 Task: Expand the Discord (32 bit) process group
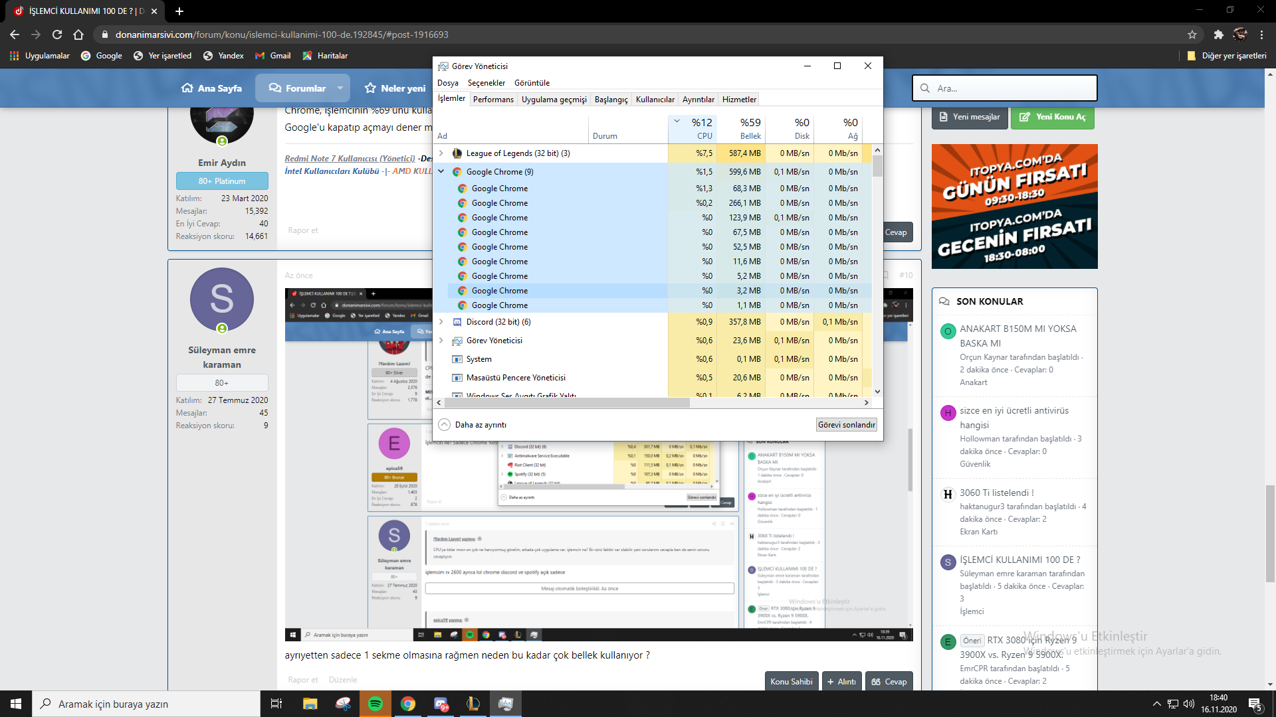click(x=441, y=322)
